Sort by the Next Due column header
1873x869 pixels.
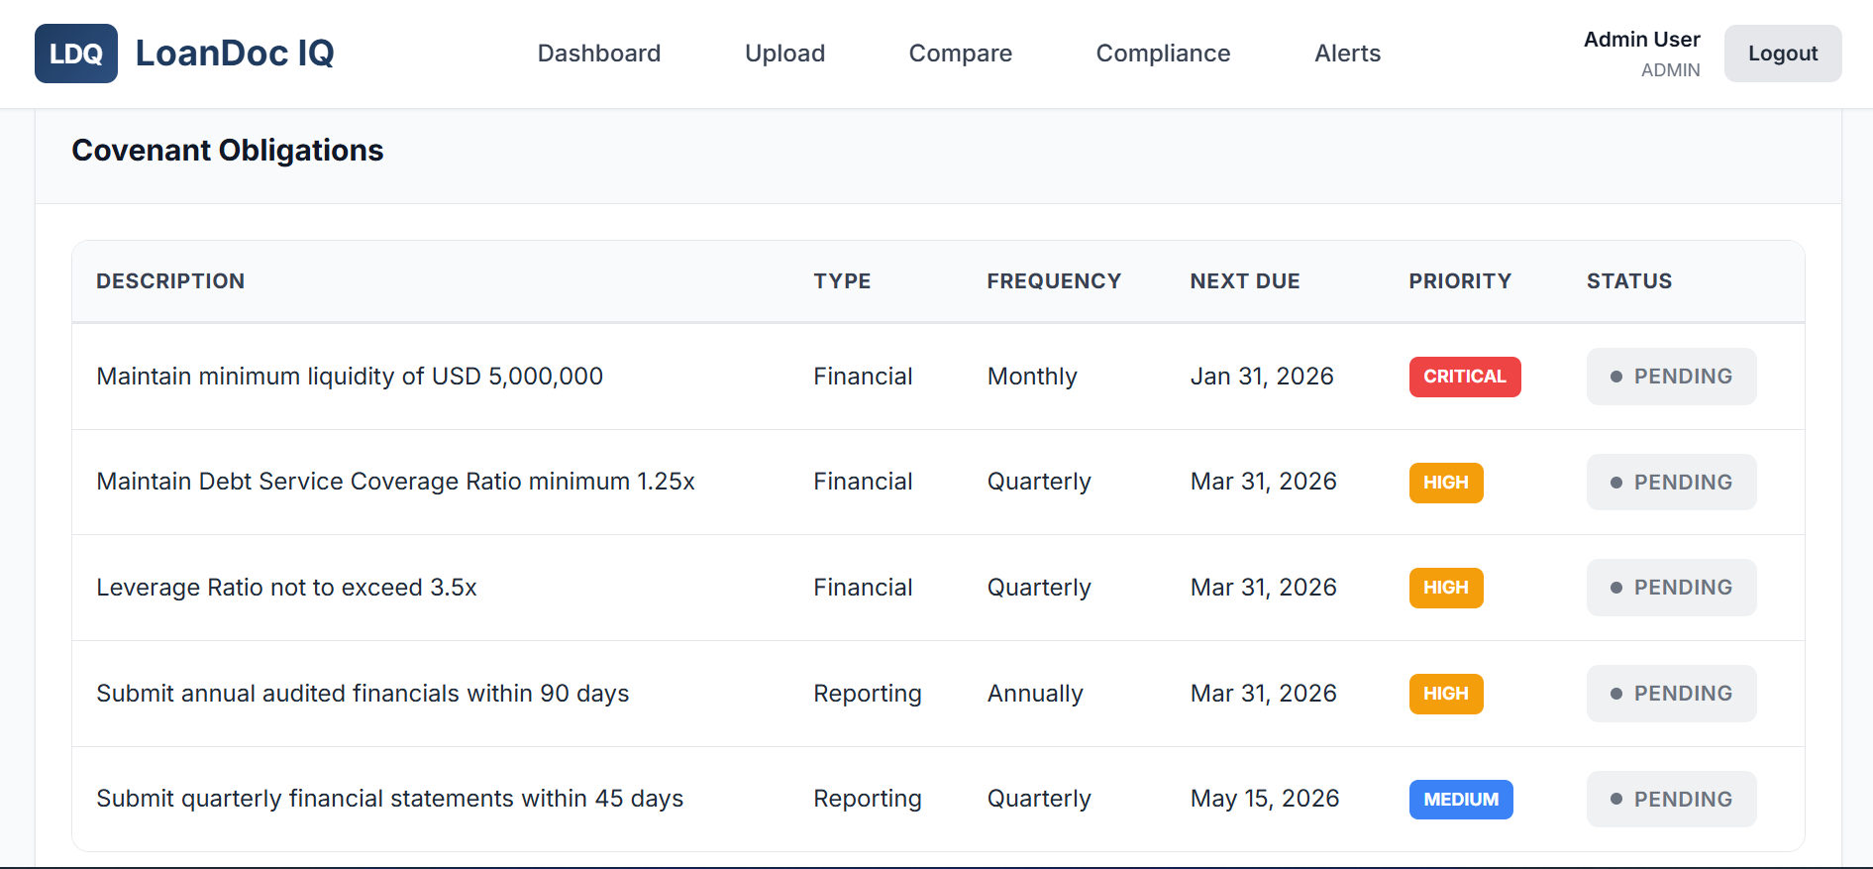(1244, 281)
